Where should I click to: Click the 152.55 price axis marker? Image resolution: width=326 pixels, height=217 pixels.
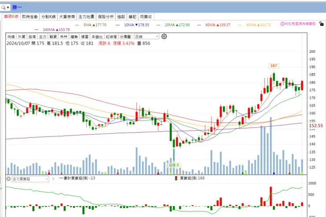point(316,125)
